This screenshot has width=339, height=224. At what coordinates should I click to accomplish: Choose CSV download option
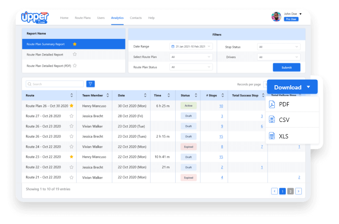[292, 120]
